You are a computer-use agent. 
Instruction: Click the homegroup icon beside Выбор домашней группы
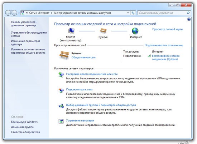[61, 106]
